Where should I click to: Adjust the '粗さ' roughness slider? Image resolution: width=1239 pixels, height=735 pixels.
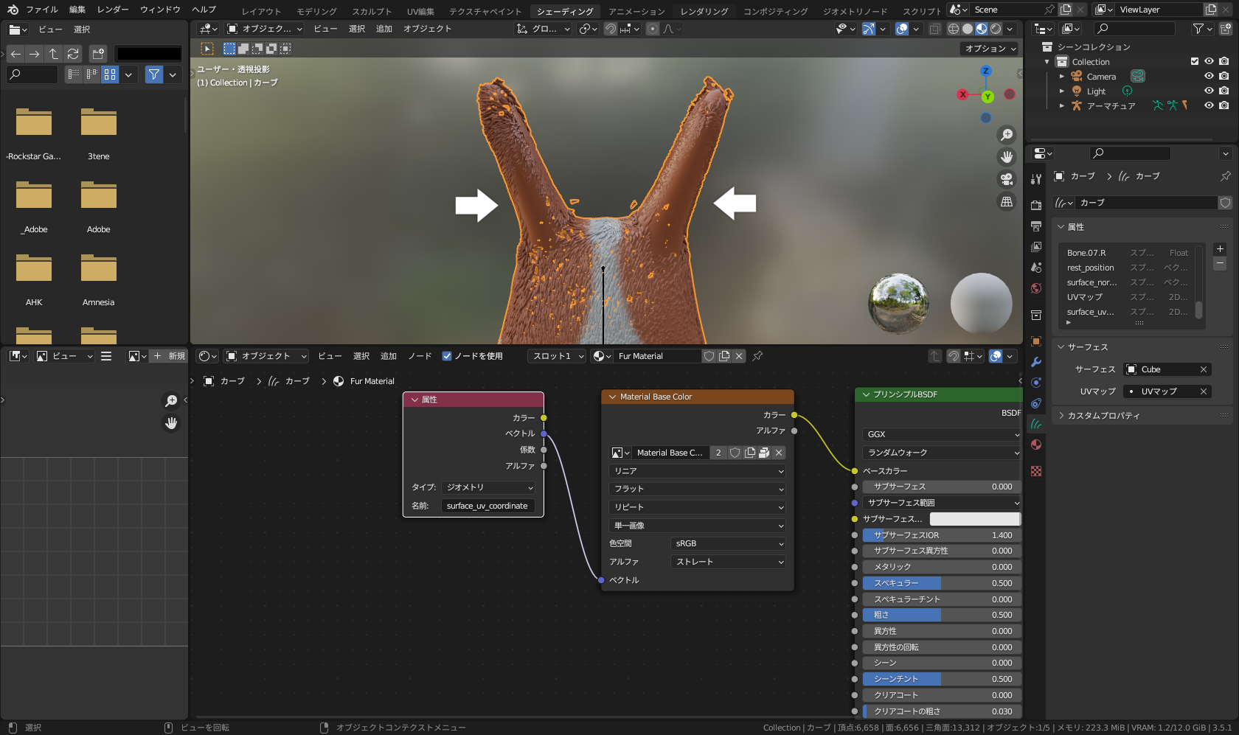(x=942, y=615)
